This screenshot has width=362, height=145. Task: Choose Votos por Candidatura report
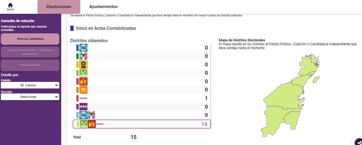pos(30,39)
